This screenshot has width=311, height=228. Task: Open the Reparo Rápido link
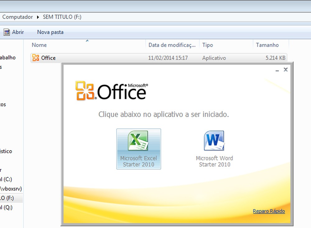269,211
